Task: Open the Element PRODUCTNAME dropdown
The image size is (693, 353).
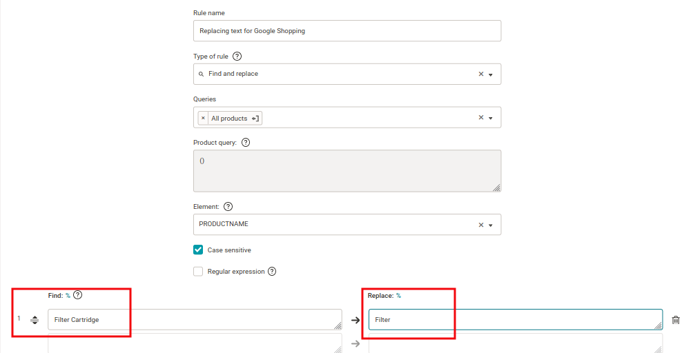Action: click(491, 225)
